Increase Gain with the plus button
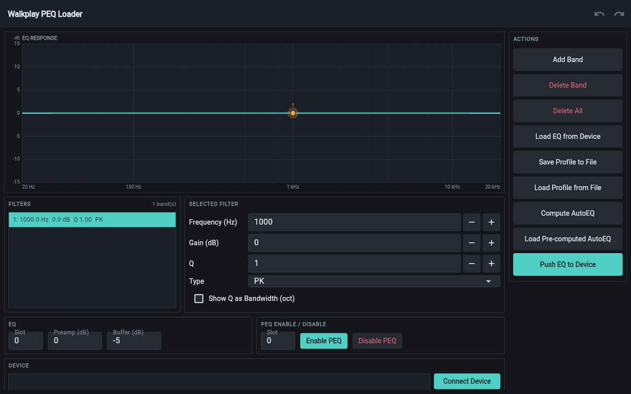 (x=491, y=243)
